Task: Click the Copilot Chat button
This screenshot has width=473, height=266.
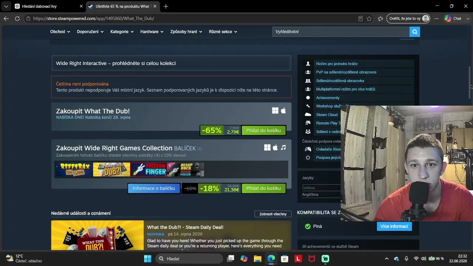Action: point(453,18)
